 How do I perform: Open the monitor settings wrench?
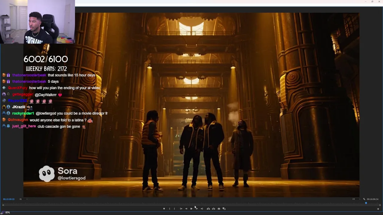[364, 199]
